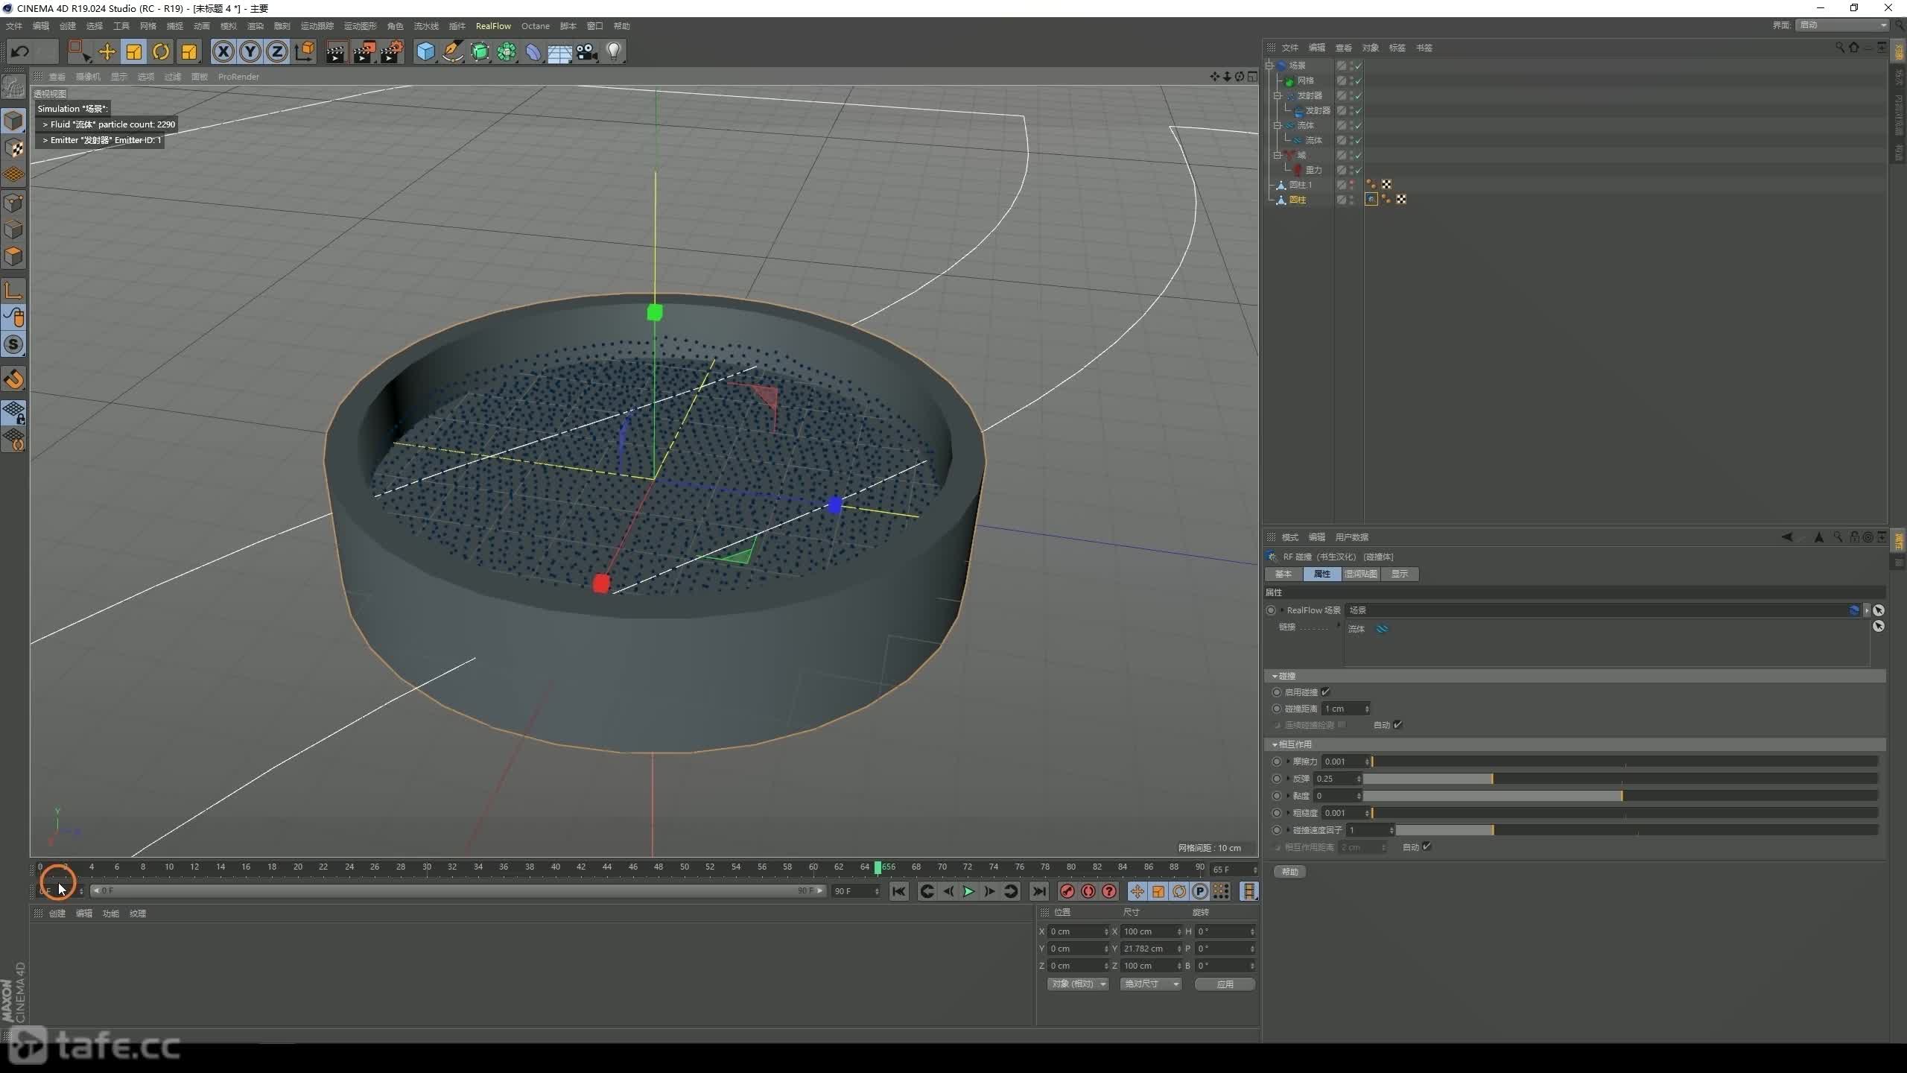The width and height of the screenshot is (1907, 1073).
Task: Click the Render View clapperboard icon
Action: 337,51
